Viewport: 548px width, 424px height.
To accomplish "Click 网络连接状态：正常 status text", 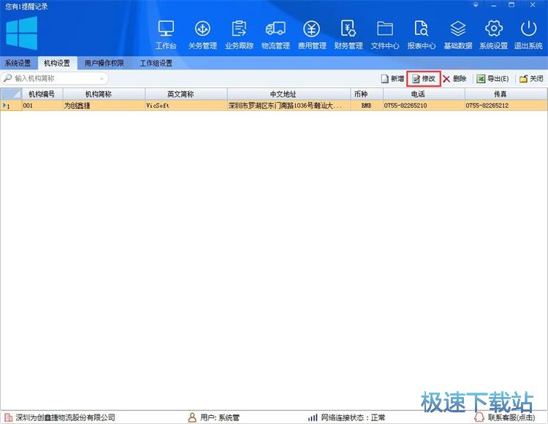I will point(353,417).
